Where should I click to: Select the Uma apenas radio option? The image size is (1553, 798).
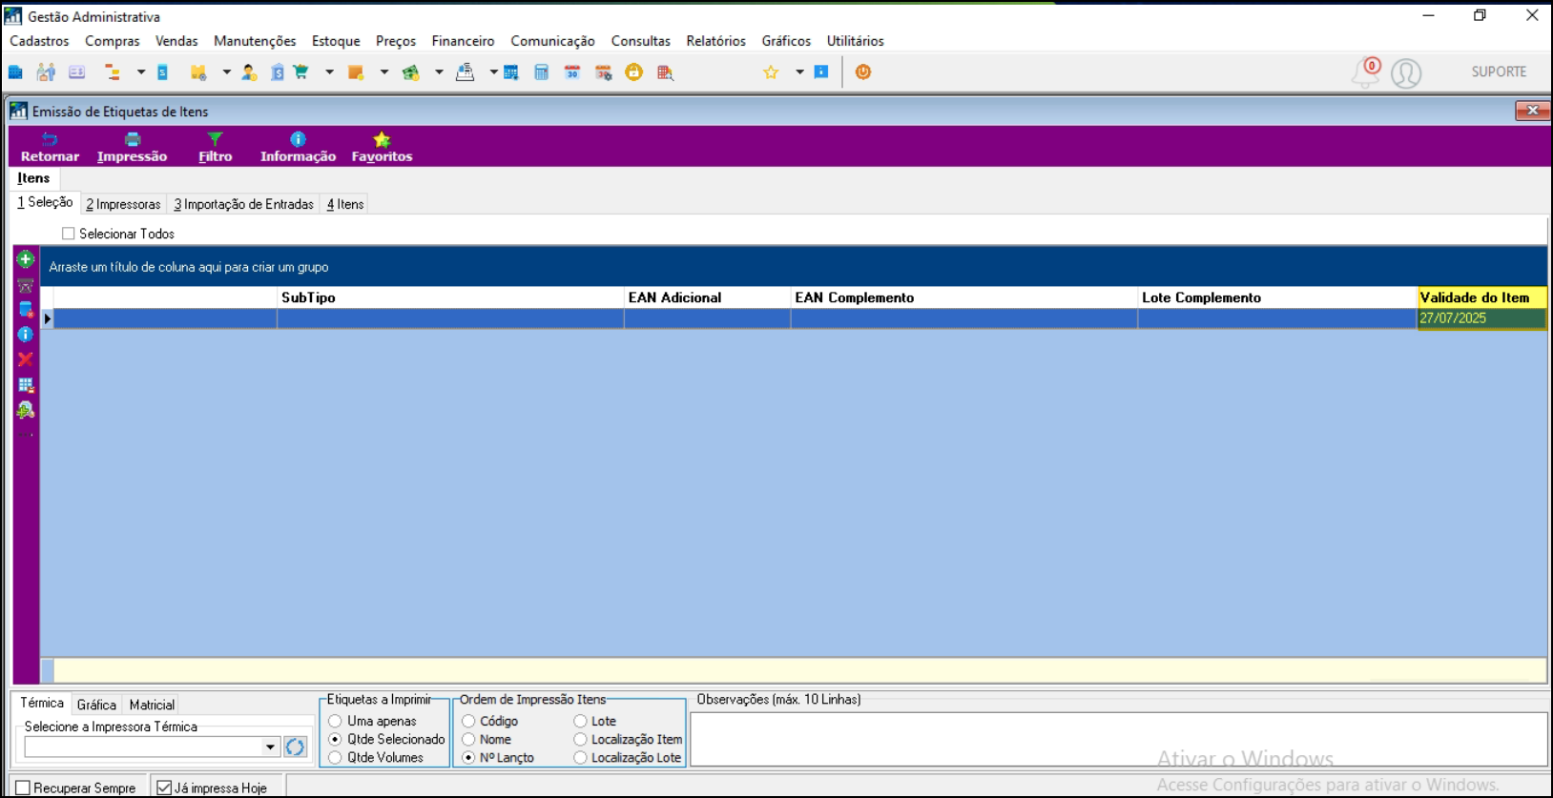coord(335,722)
